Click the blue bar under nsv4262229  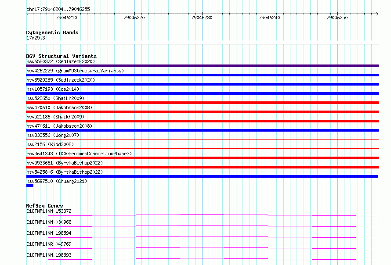202,75
